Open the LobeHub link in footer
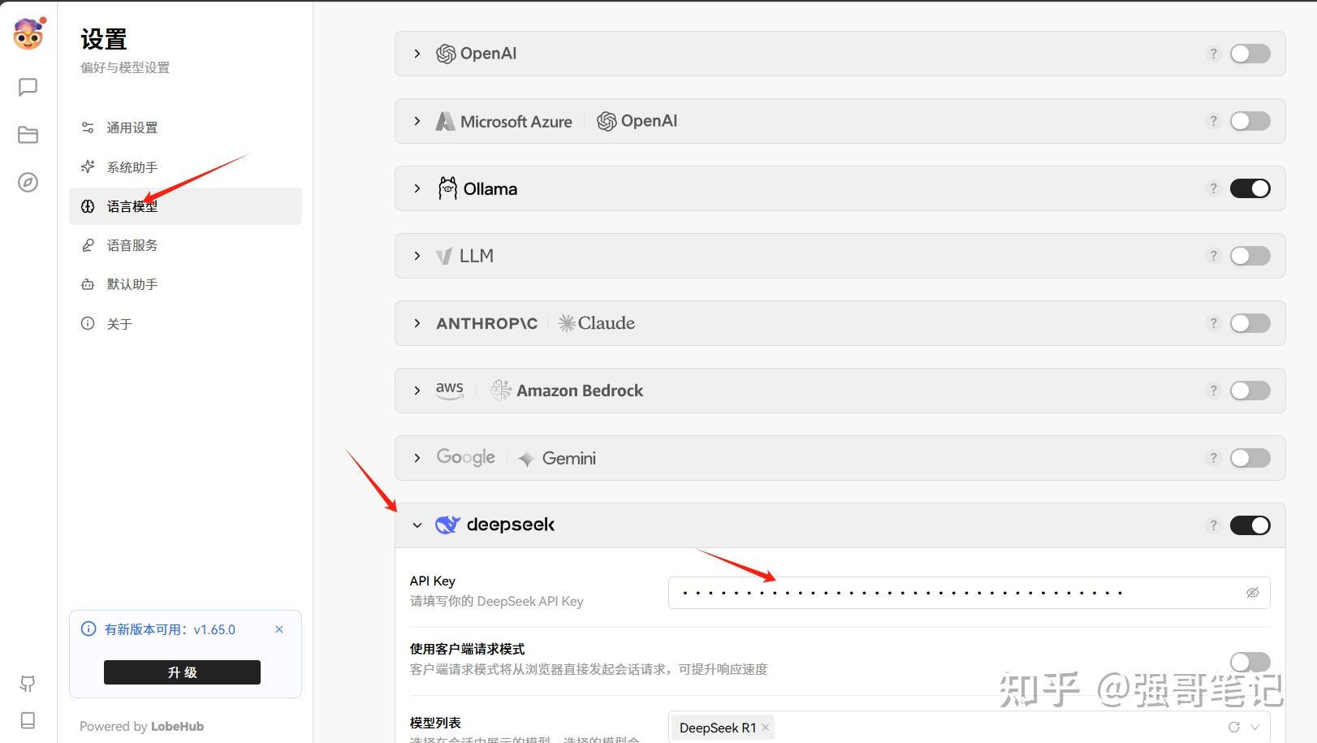 point(177,726)
